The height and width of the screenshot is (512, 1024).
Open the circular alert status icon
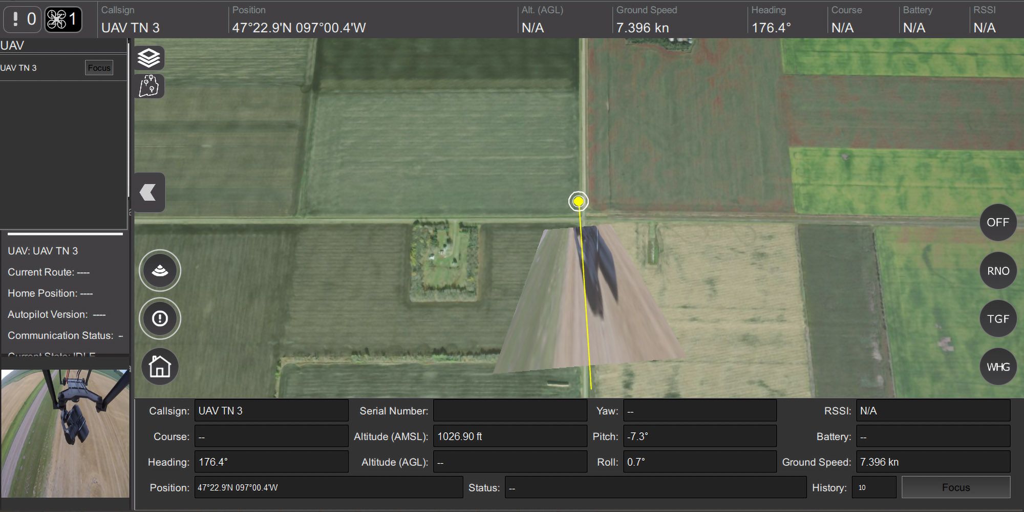tap(159, 318)
